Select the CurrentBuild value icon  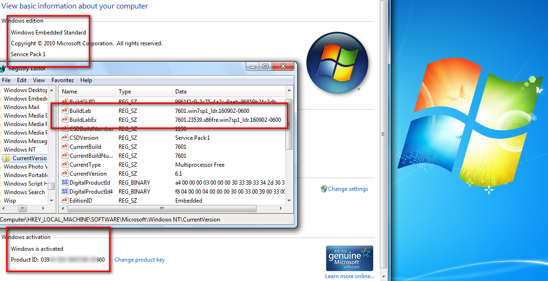pyautogui.click(x=65, y=146)
